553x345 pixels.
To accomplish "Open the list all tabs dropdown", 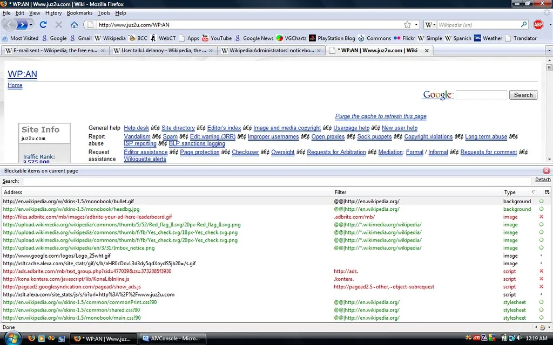I will point(549,51).
